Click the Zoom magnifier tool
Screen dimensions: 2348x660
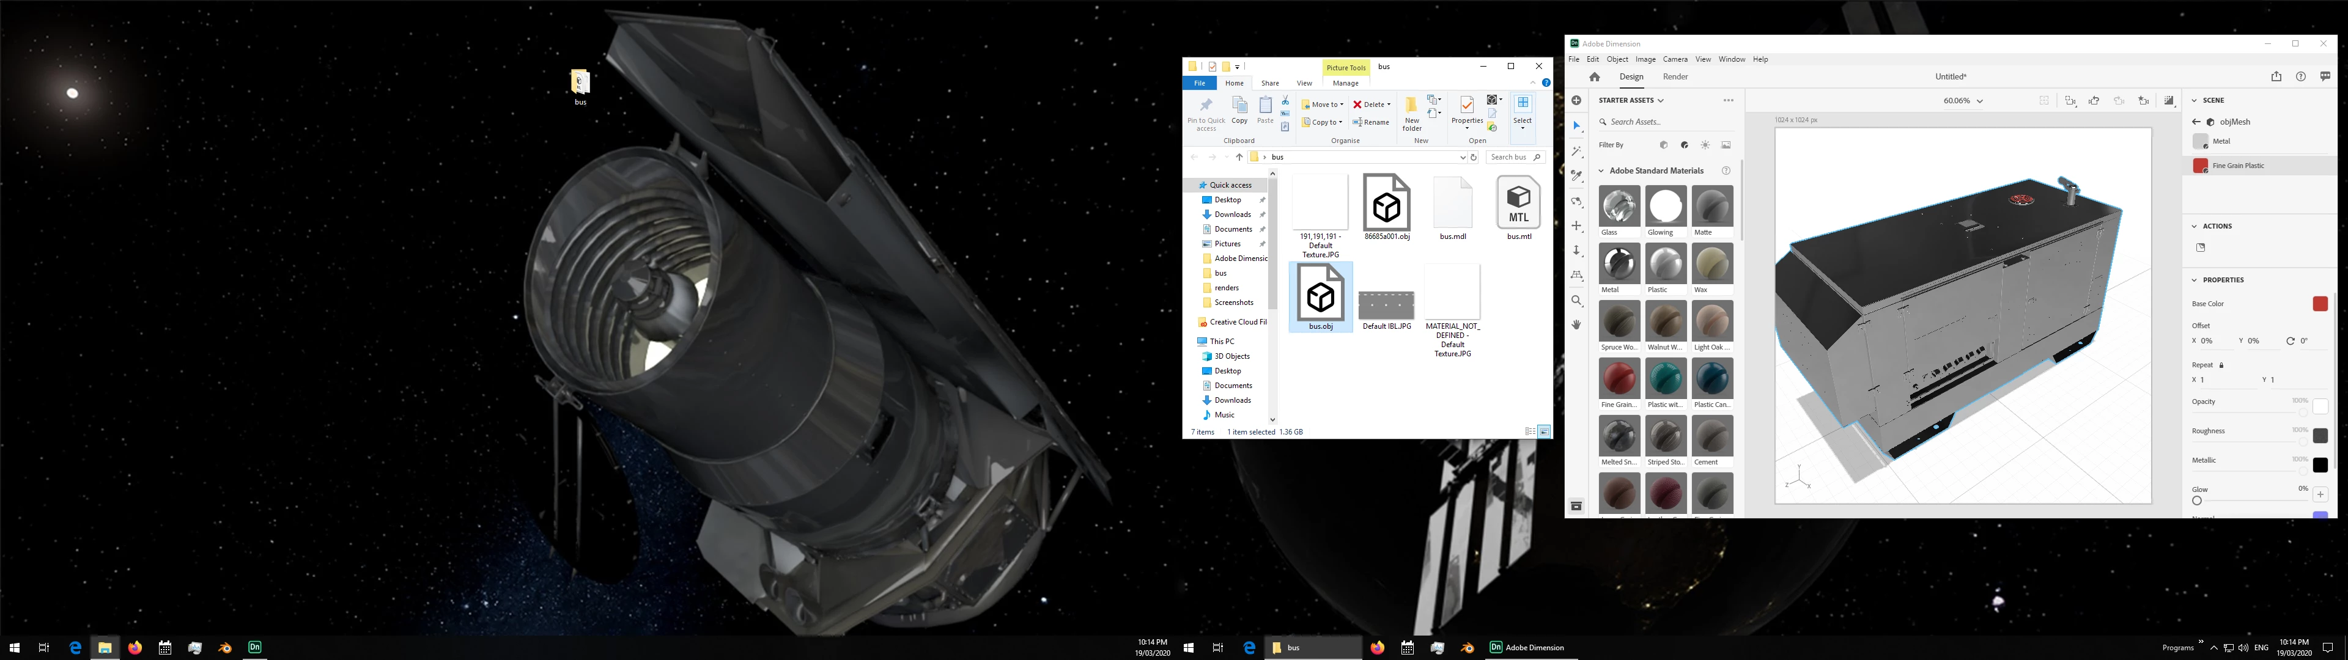tap(1577, 300)
